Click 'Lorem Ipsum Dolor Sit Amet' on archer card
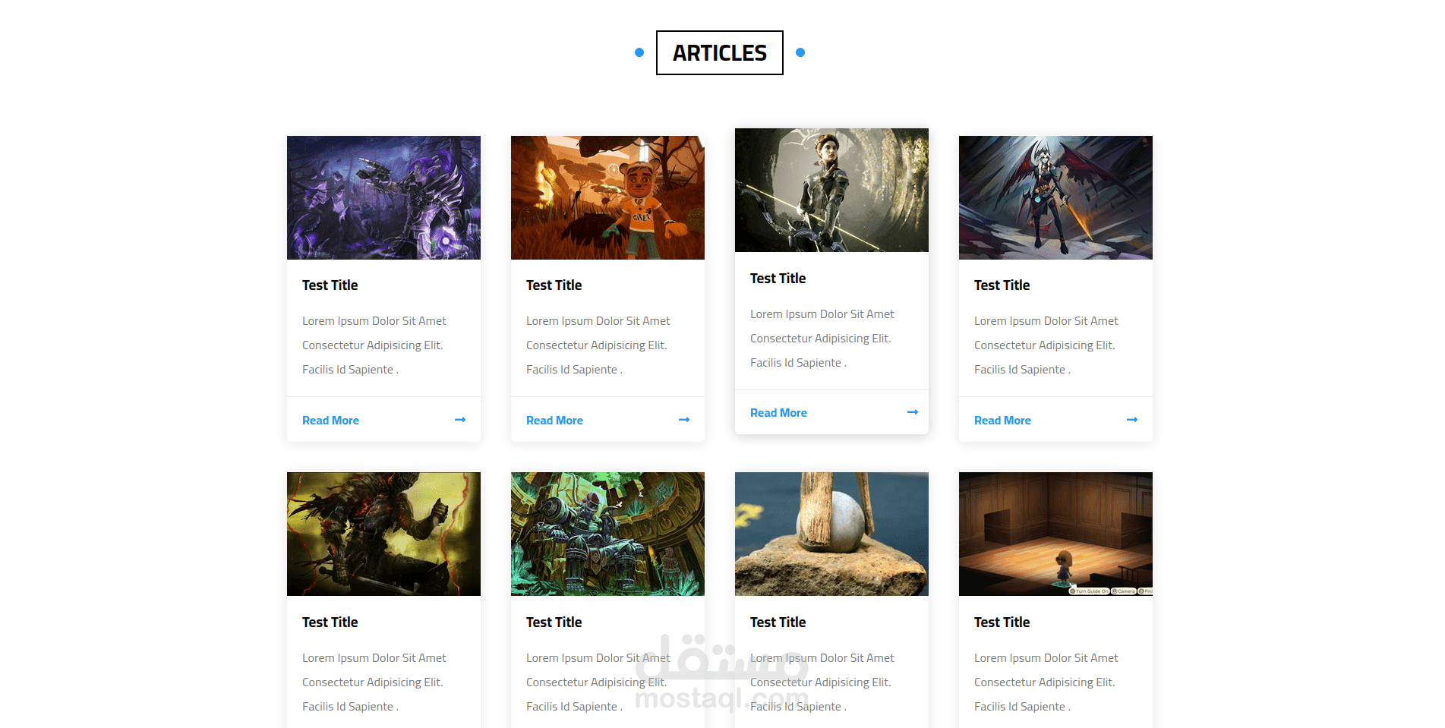 click(x=822, y=314)
